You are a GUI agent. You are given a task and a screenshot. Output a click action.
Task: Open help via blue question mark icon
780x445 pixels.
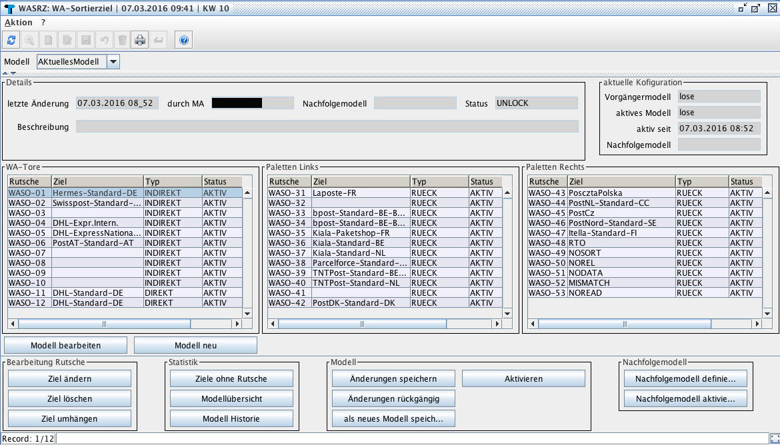[184, 40]
